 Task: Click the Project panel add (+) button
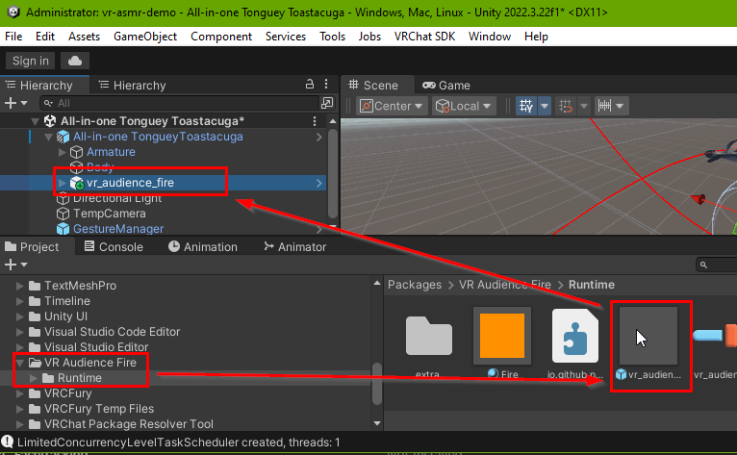(10, 265)
